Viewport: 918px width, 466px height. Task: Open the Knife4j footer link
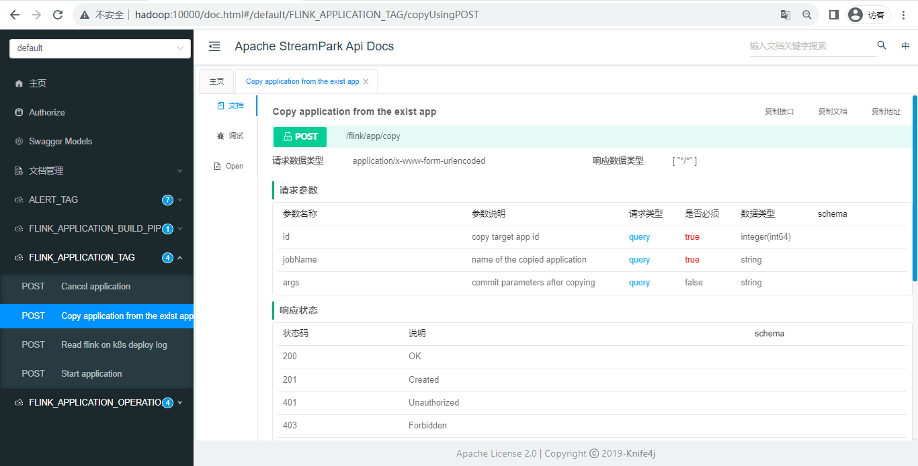636,453
